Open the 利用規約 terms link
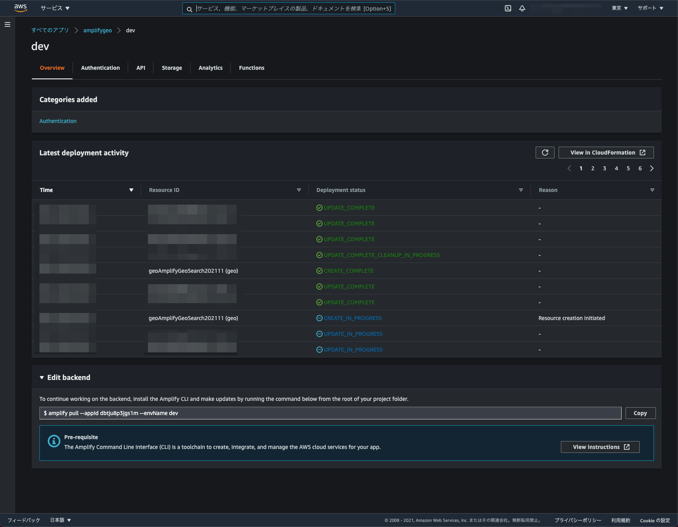Viewport: 678px width, 527px height. 621,520
